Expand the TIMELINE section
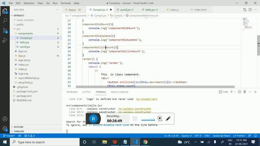Image resolution: width=260 pixels, height=146 pixels. point(19,131)
